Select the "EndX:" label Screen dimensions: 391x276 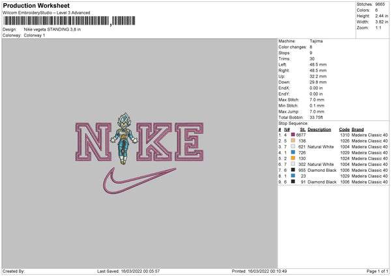tap(284, 88)
